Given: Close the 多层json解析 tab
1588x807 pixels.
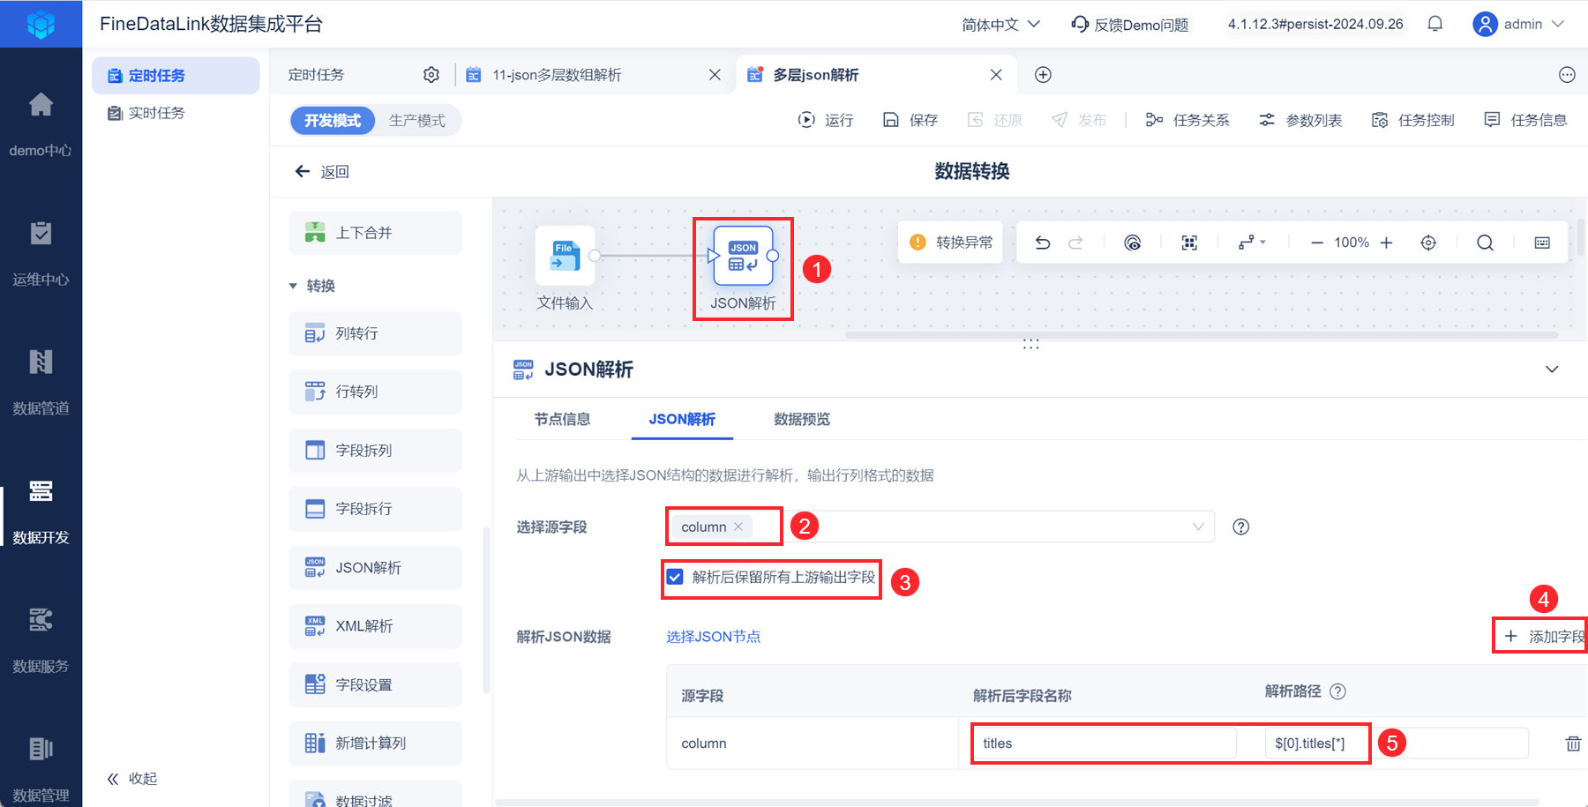Looking at the screenshot, I should (996, 75).
